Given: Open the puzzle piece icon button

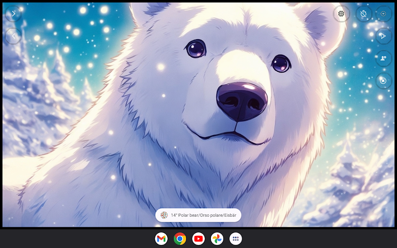Looking at the screenshot, I should click(341, 14).
